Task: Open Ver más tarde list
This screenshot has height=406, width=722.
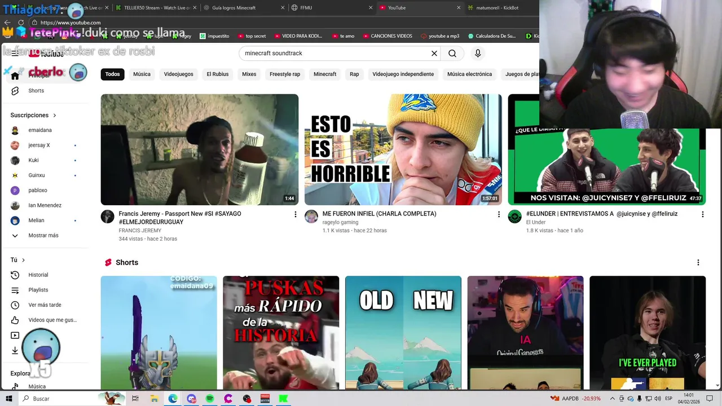Action: 45,305
